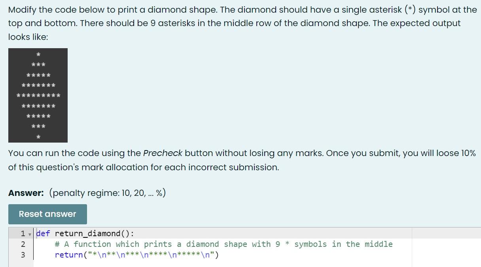Click the middle row of the diamond image

pos(38,95)
